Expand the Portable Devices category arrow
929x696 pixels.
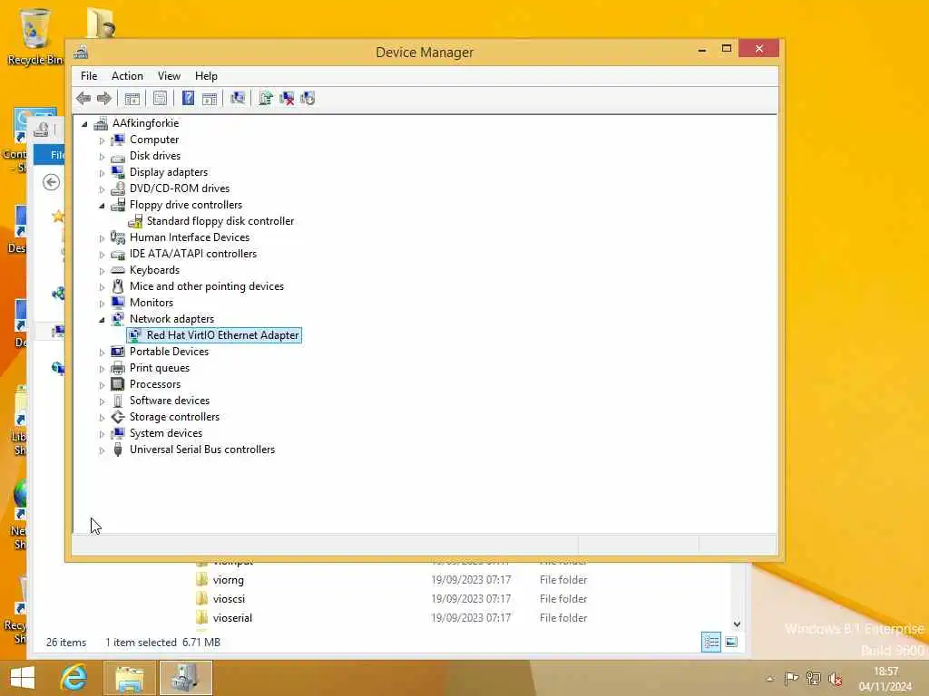tap(102, 353)
